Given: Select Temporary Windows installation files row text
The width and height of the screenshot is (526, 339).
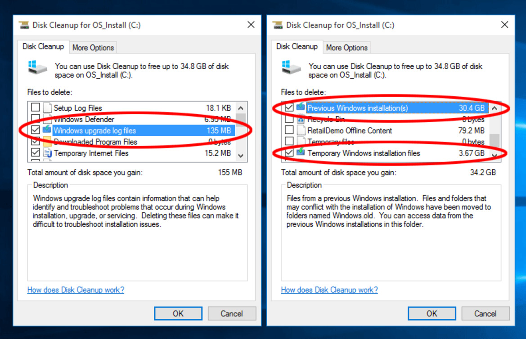Looking at the screenshot, I should coord(364,153).
